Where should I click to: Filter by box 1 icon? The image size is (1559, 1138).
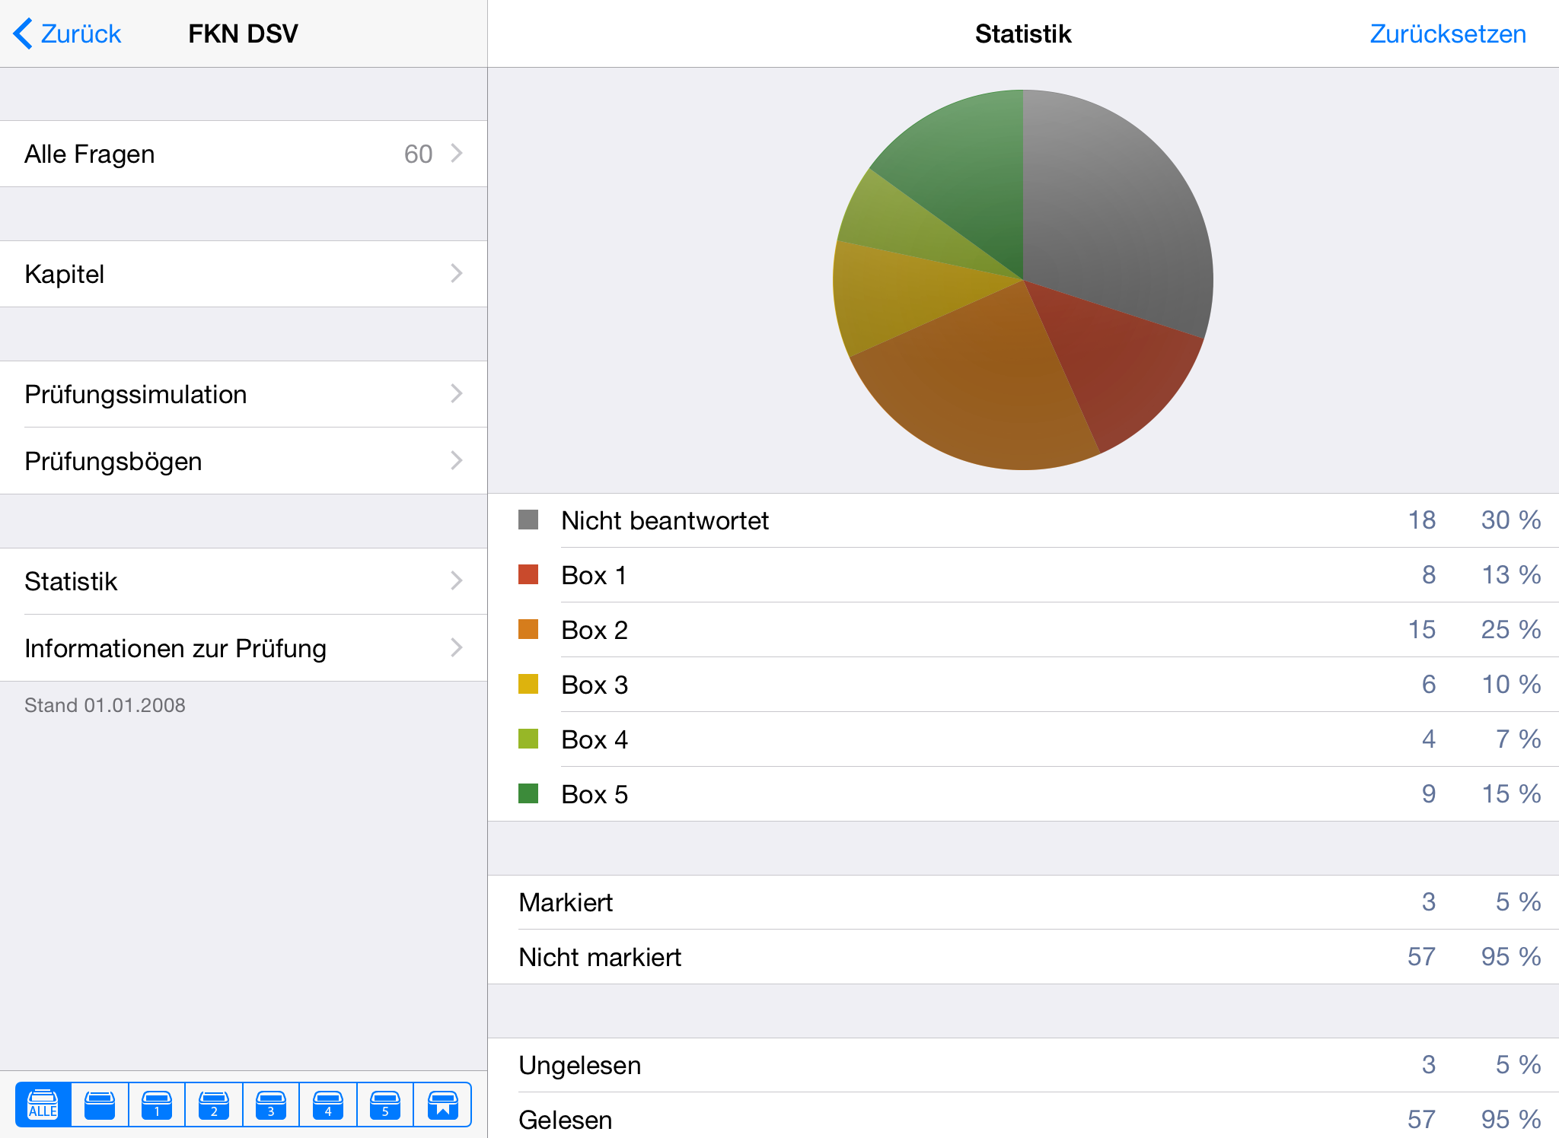point(157,1105)
